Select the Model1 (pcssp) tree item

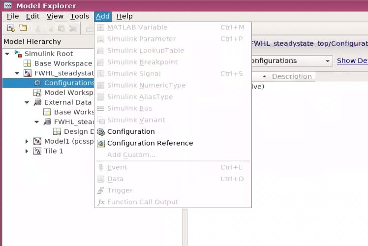pos(69,141)
